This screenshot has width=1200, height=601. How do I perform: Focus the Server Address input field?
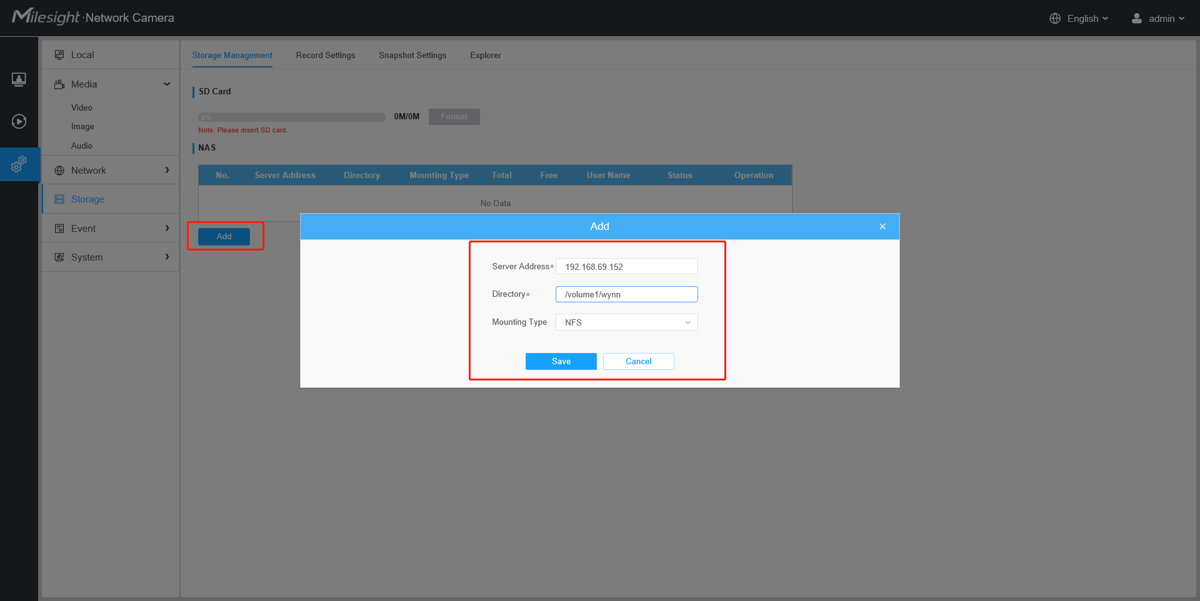tap(627, 267)
